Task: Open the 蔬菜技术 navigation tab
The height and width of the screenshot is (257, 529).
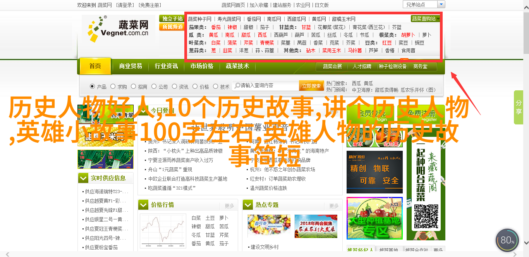Action: pyautogui.click(x=237, y=66)
